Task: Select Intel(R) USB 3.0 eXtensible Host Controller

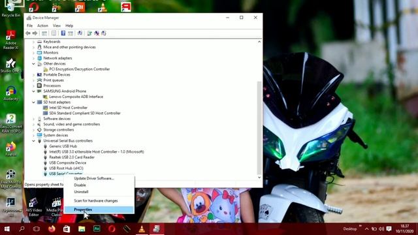Action: (97, 151)
